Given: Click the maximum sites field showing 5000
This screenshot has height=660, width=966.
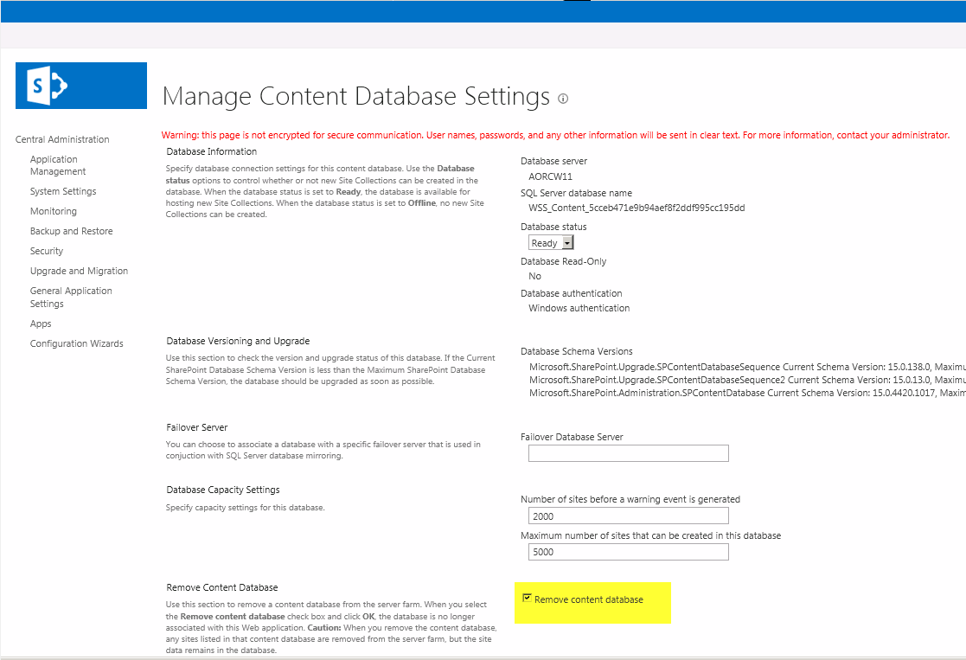Looking at the screenshot, I should pyautogui.click(x=629, y=552).
